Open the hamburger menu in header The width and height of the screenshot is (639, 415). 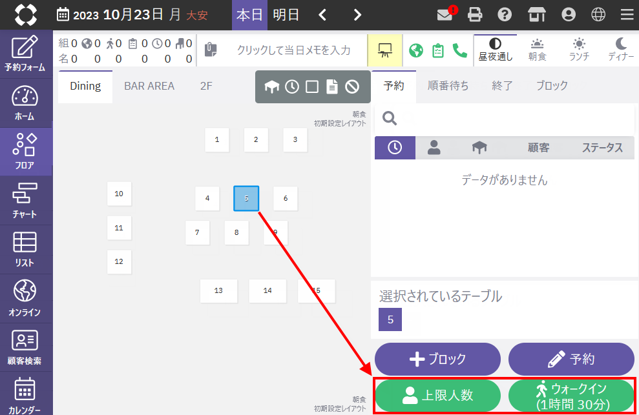point(627,14)
